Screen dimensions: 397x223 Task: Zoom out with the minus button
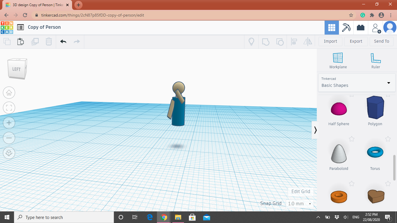tap(9, 138)
